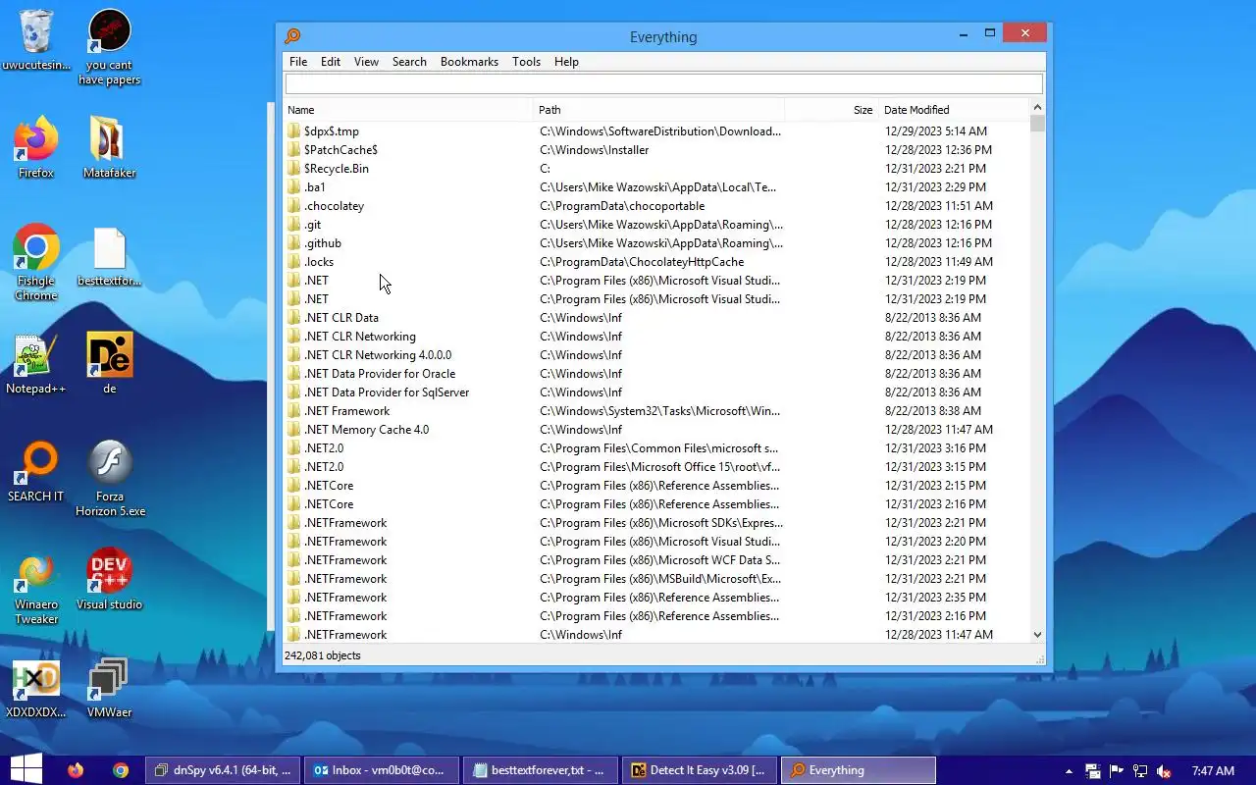
Task: Select the $PatchCache$ folder
Action: pyautogui.click(x=340, y=150)
